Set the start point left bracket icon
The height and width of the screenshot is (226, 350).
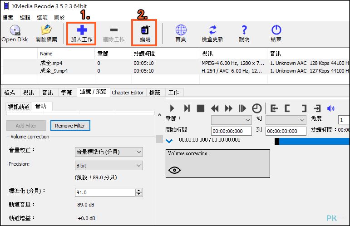tap(287, 108)
